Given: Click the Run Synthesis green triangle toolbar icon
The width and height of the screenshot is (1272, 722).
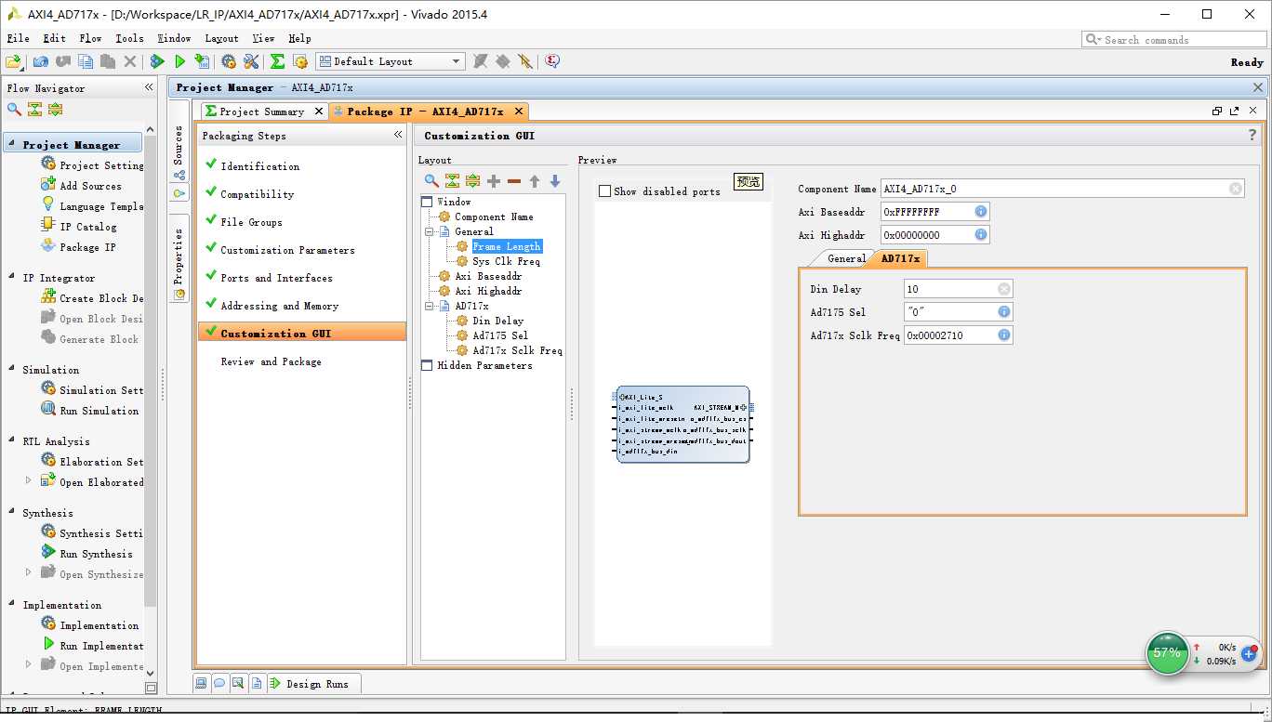Looking at the screenshot, I should point(157,61).
